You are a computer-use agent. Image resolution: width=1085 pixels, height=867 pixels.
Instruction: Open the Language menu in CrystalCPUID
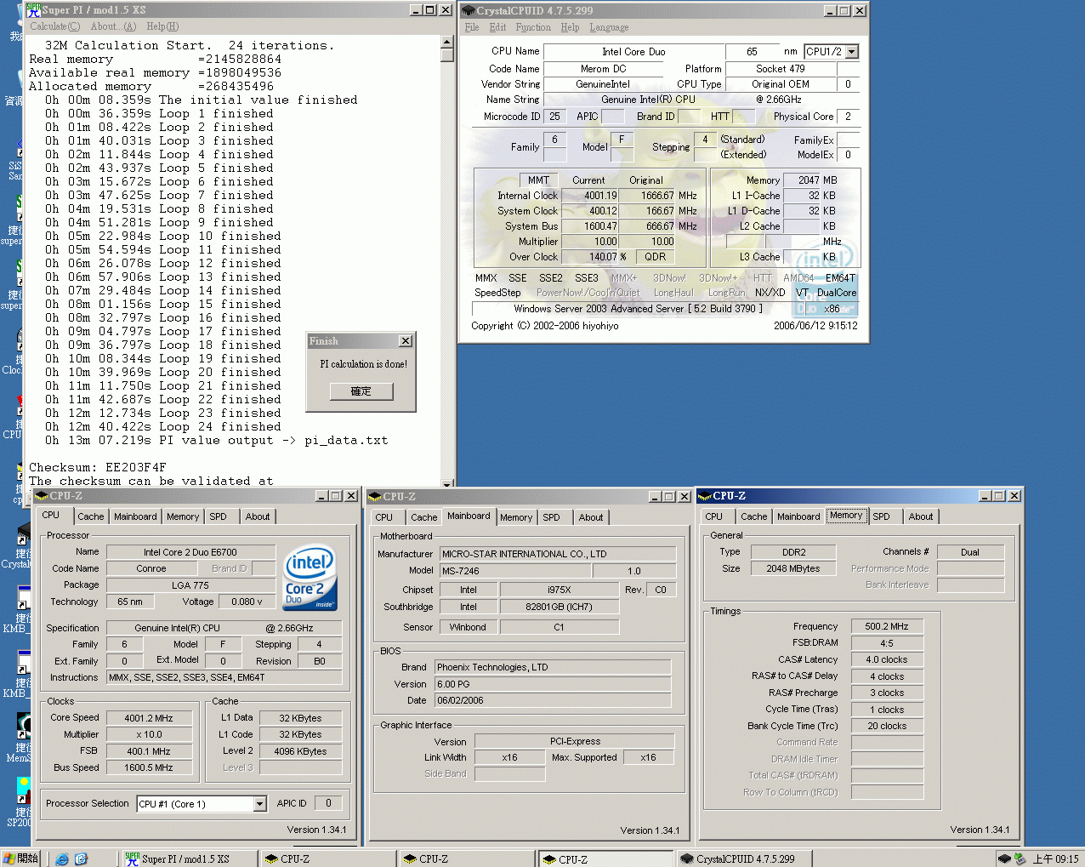[x=609, y=27]
